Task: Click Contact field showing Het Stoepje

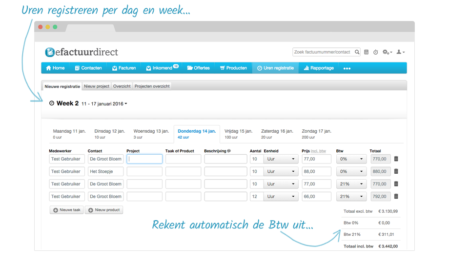Action: tap(106, 171)
